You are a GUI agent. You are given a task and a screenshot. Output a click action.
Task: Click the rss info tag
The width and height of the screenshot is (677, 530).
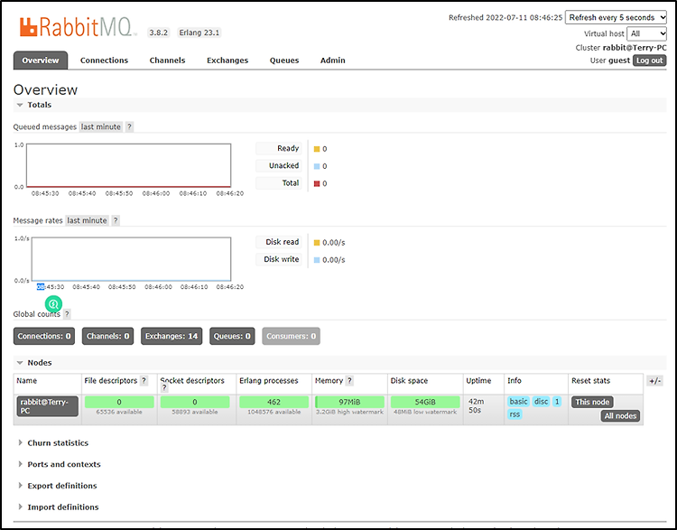click(x=515, y=414)
